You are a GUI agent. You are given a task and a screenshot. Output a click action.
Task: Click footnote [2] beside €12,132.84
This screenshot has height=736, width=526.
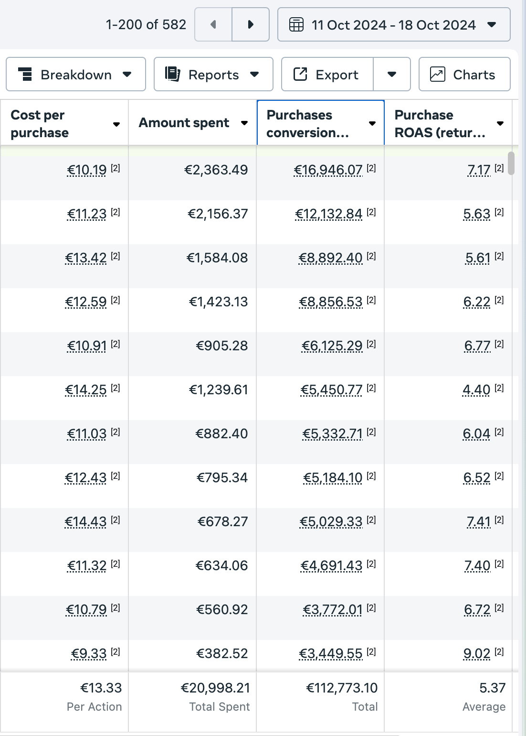371,212
